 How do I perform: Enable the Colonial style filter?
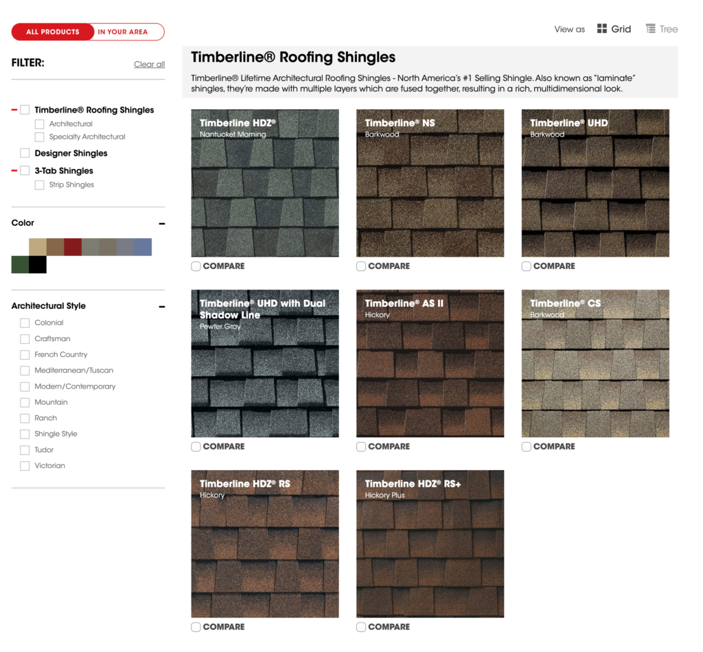(x=25, y=323)
